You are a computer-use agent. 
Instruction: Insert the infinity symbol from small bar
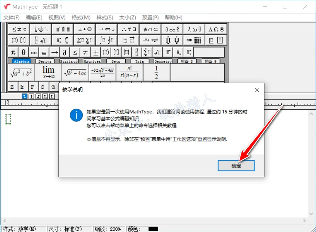click(x=34, y=52)
